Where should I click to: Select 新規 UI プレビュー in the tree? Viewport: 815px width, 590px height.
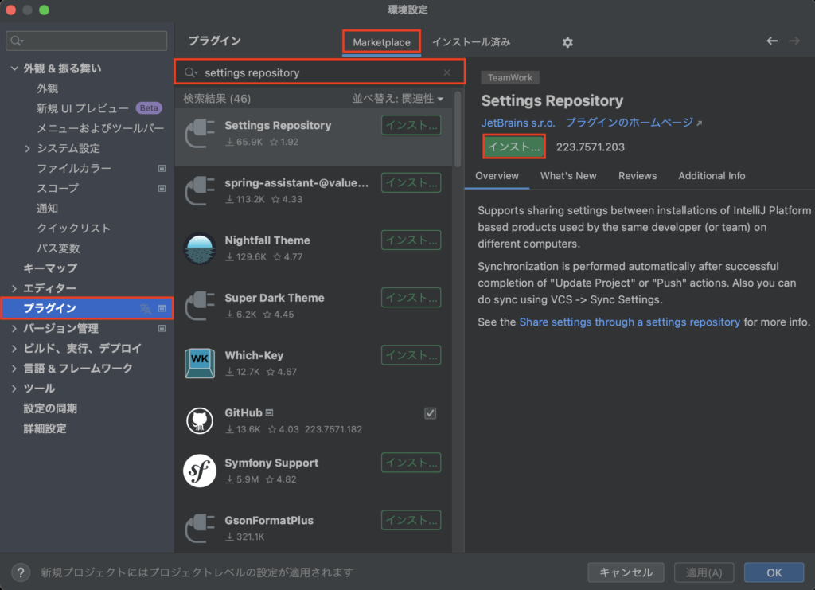point(83,108)
